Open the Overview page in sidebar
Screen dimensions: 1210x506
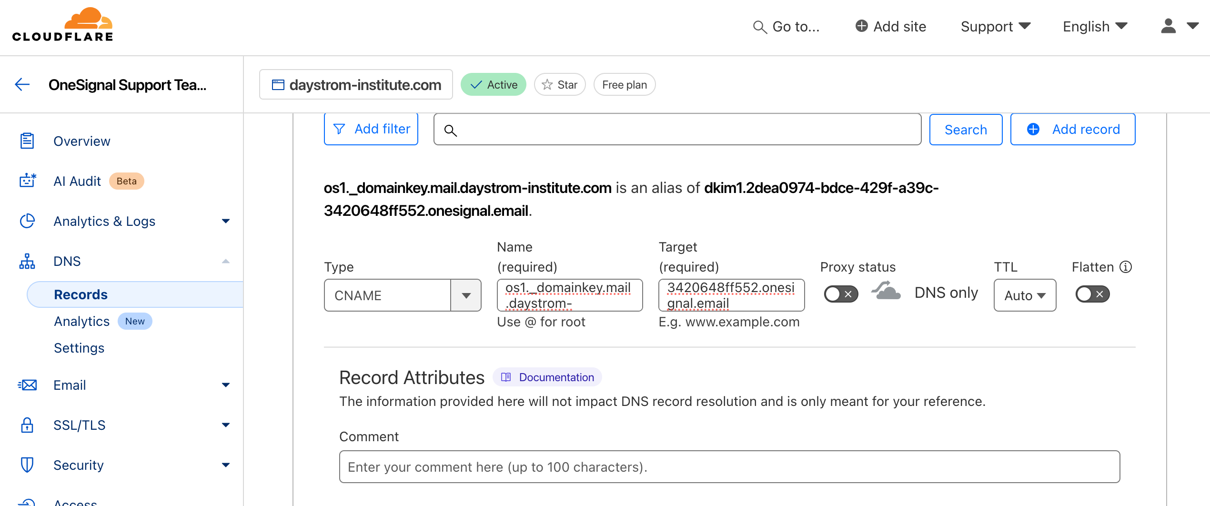(82, 141)
